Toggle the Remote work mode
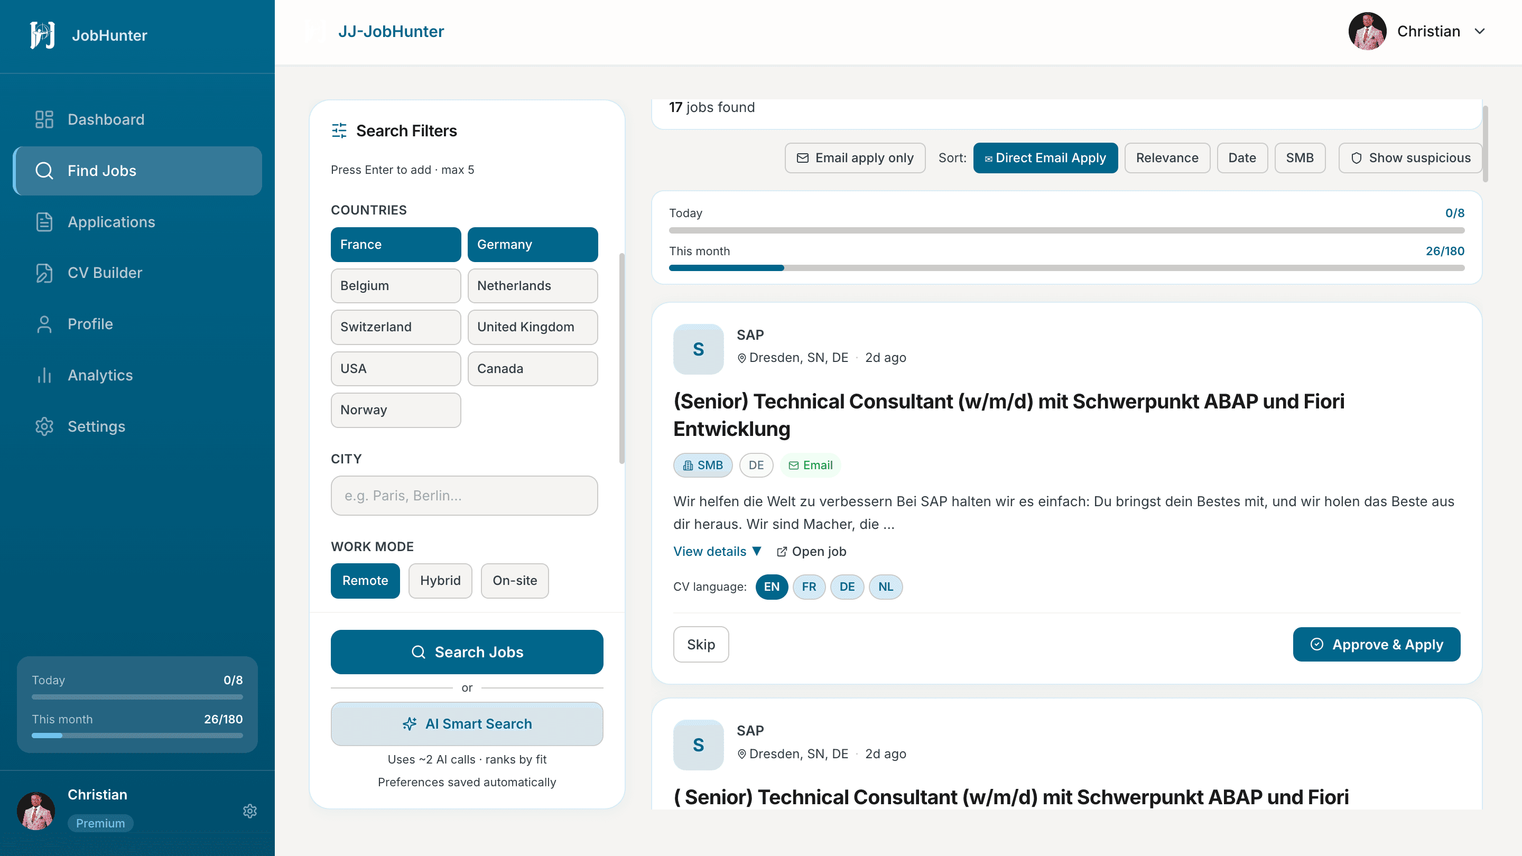This screenshot has width=1522, height=856. 365,581
